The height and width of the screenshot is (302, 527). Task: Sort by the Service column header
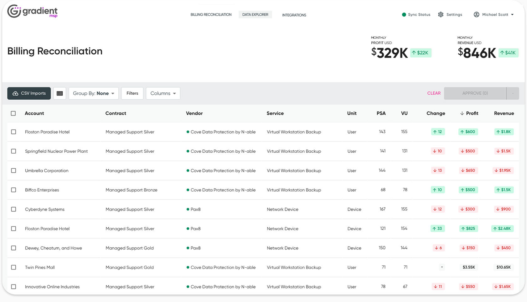pos(275,113)
